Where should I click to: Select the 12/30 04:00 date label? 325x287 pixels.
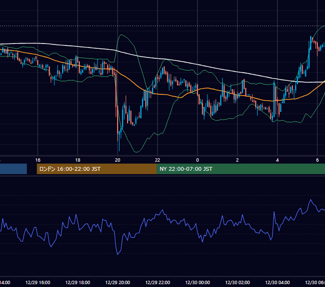(278, 282)
